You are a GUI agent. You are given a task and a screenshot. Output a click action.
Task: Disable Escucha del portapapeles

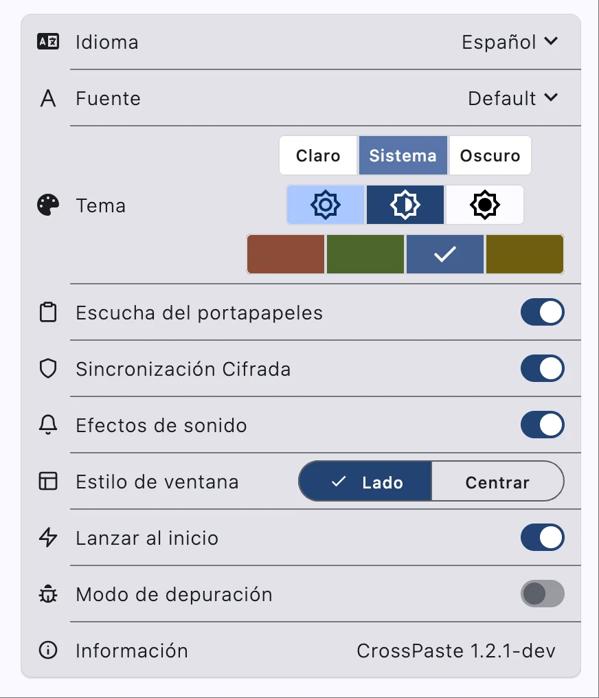point(543,311)
